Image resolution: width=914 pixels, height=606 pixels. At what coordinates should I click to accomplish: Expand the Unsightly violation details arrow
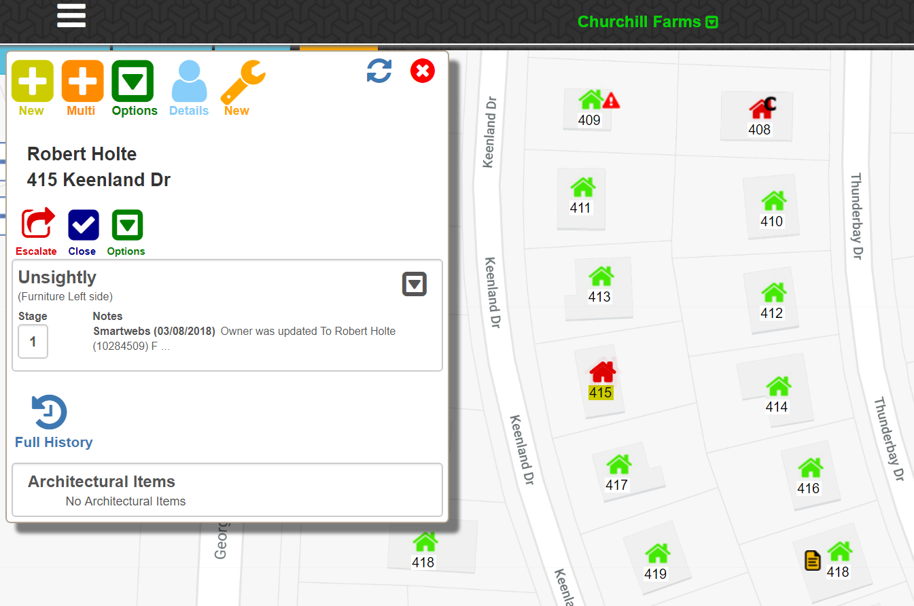pos(414,284)
